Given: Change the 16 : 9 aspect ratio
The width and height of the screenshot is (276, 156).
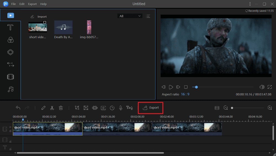Looking at the screenshot, I should 185,94.
